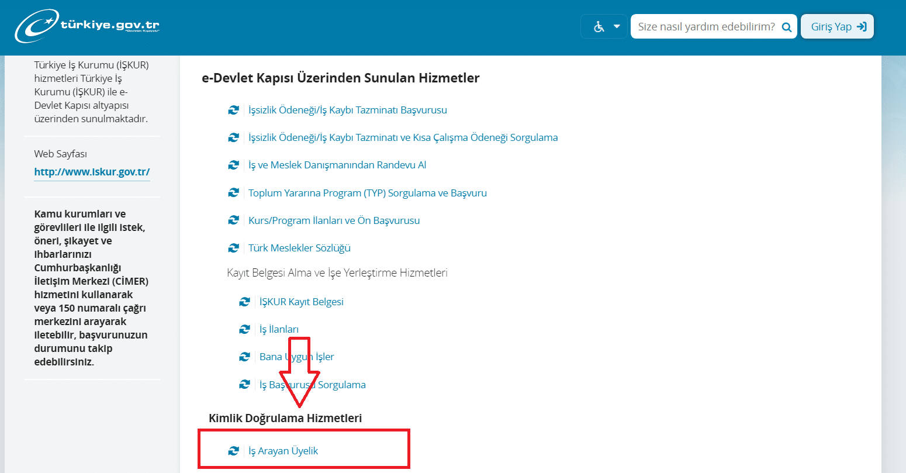Viewport: 906px width, 473px height.
Task: Click the Giriş Yap login button
Action: [x=837, y=27]
